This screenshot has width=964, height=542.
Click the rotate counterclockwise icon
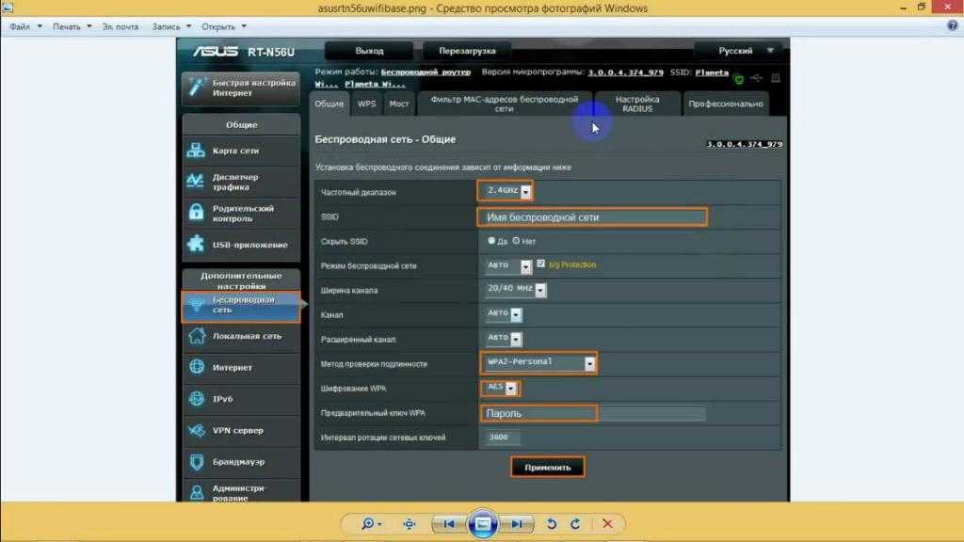[x=553, y=523]
